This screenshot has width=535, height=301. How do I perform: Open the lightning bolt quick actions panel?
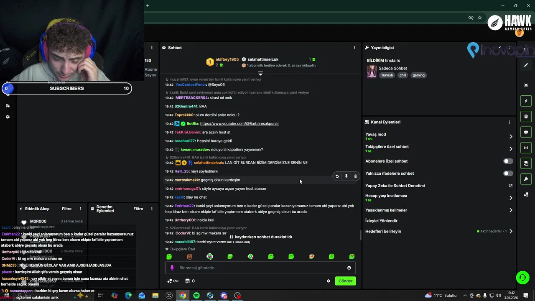click(x=526, y=101)
